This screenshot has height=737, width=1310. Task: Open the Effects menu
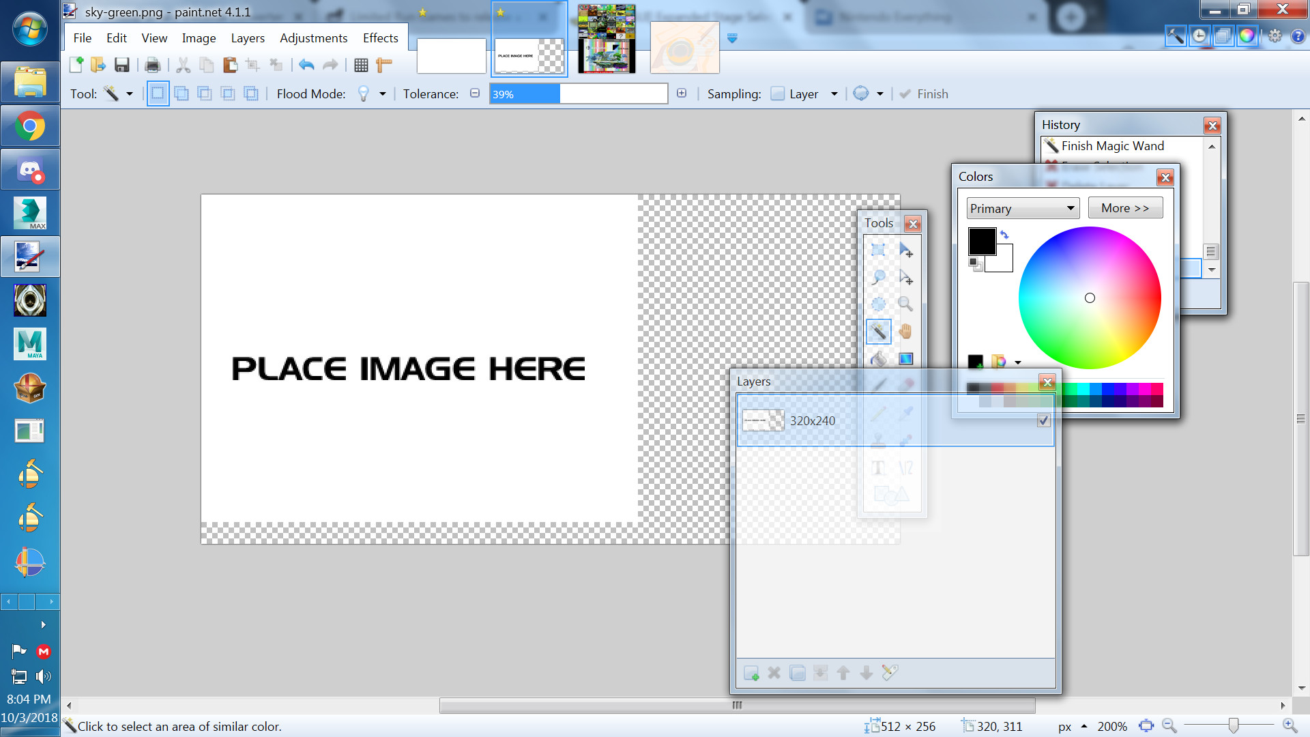coord(380,38)
